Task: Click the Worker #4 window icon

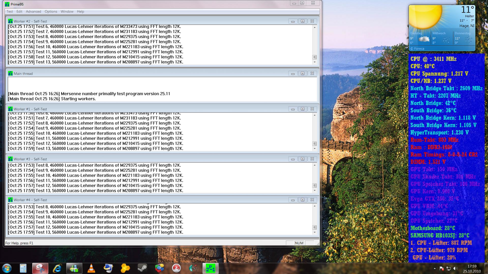Action: click(10, 200)
